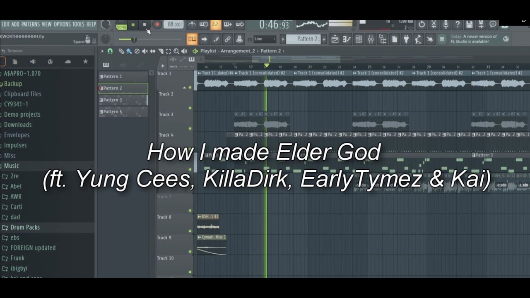Click the 88.000 tempo field

coord(174,25)
